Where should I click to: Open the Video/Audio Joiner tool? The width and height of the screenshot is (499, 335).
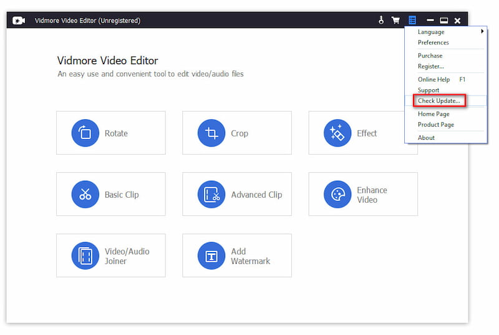point(85,256)
